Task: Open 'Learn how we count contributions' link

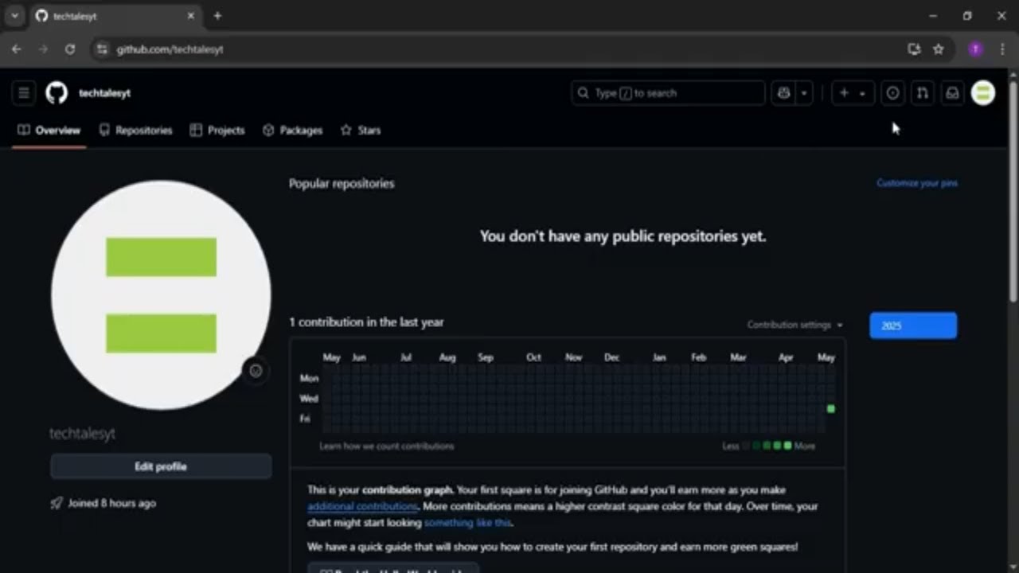Action: click(x=387, y=446)
